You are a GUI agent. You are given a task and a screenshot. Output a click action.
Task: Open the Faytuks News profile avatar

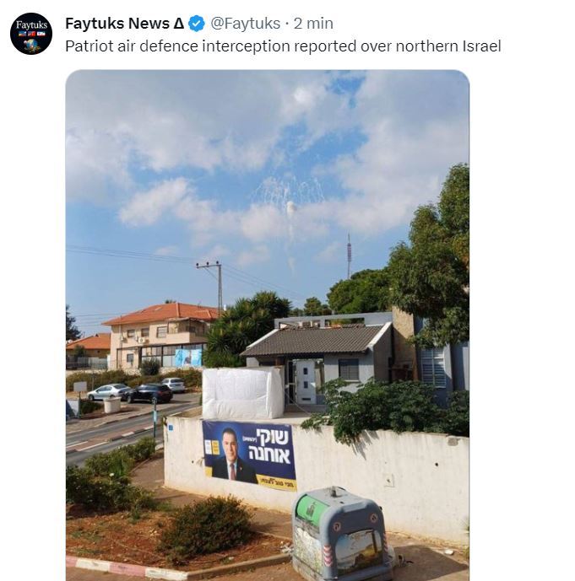point(31,34)
